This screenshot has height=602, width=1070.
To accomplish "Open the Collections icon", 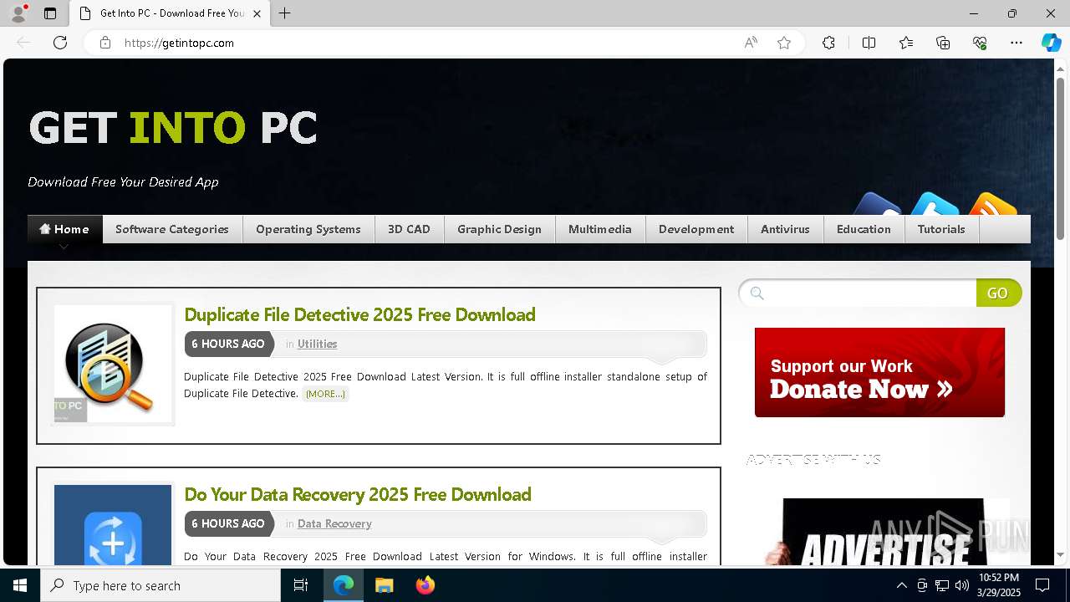I will click(943, 43).
